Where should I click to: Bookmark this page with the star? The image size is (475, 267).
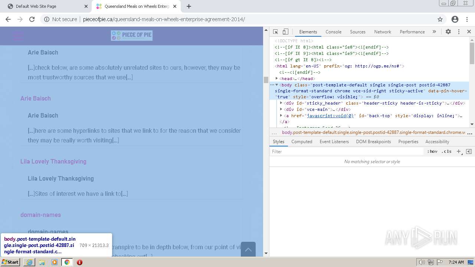(x=440, y=19)
